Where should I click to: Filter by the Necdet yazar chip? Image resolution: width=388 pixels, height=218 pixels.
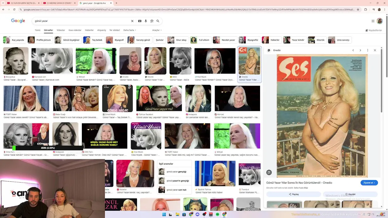(x=225, y=40)
